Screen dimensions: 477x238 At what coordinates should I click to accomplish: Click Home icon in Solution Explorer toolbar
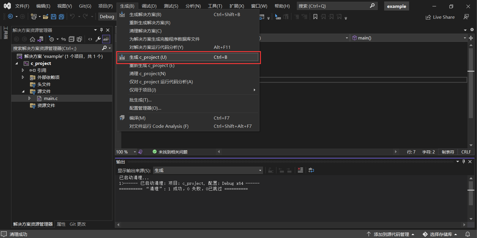(33, 39)
